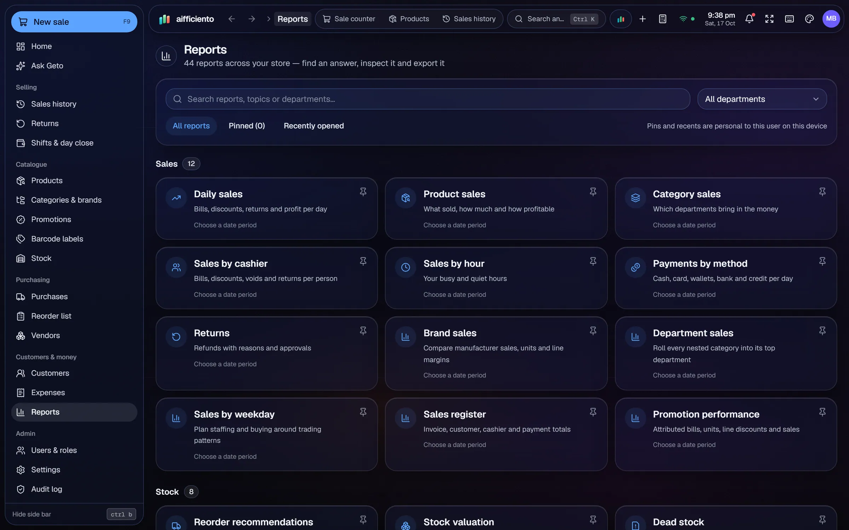Enter fullscreen mode icon
The height and width of the screenshot is (530, 849).
[x=769, y=19]
